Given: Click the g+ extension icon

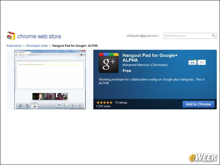Looking at the screenshot, I should coord(109,63).
